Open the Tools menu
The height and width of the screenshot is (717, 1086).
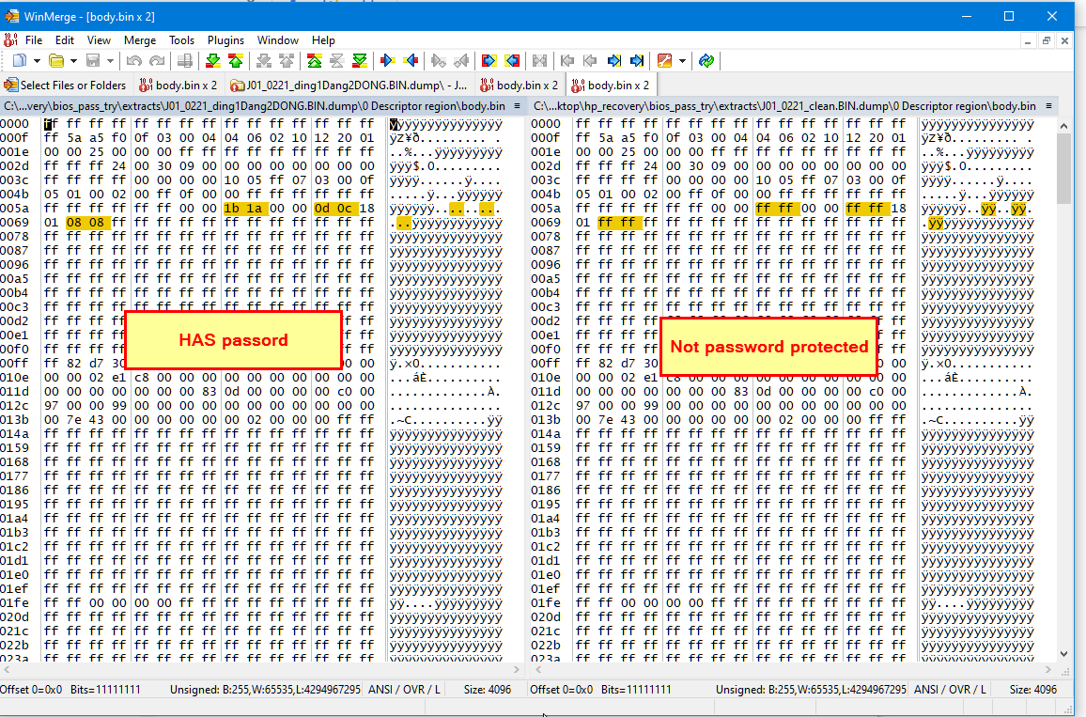coord(181,40)
